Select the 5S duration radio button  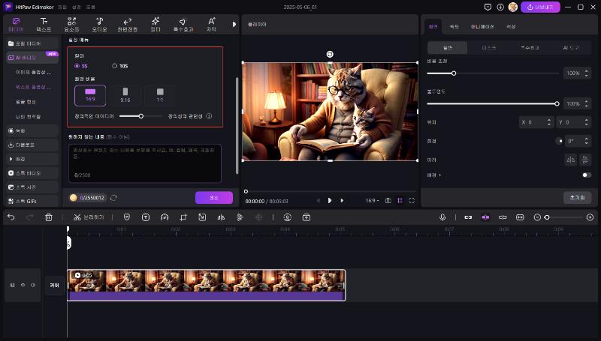click(77, 66)
